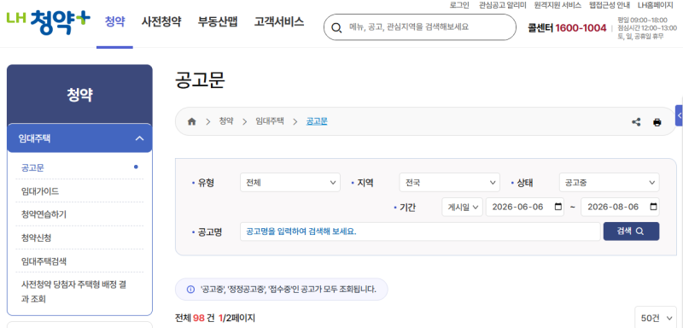683x328 pixels.
Task: Click 임대주택 in the breadcrumb
Action: 270,121
